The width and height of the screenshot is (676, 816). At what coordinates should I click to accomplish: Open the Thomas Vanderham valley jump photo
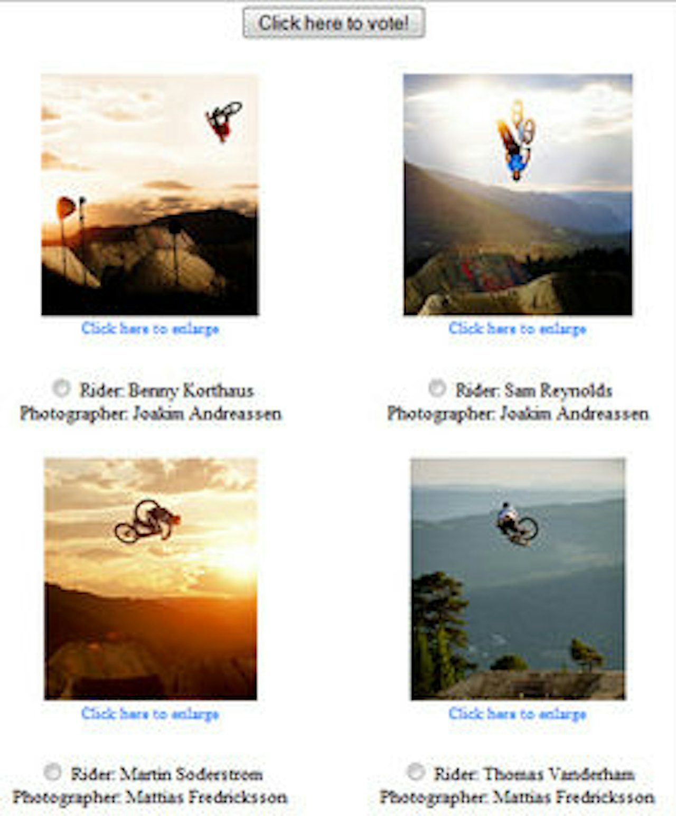pyautogui.click(x=518, y=579)
